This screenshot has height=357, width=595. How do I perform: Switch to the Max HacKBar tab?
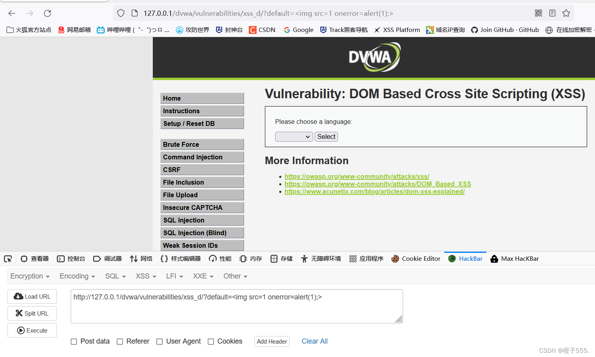coord(514,259)
